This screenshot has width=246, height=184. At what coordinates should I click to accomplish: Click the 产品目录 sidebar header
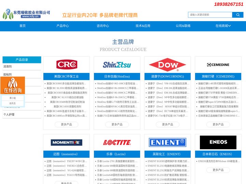22,60
